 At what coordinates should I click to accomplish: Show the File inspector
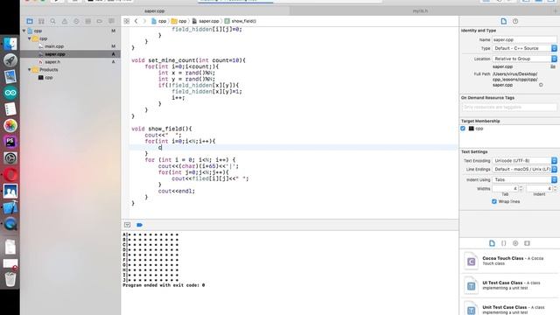click(504, 21)
